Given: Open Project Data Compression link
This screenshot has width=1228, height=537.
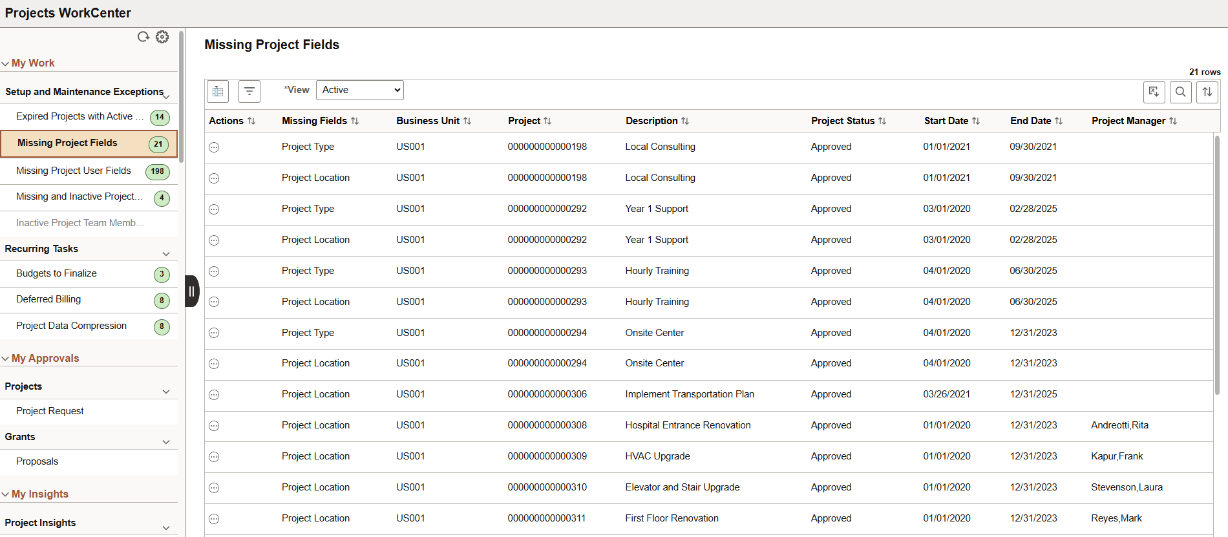Looking at the screenshot, I should 89,326.
